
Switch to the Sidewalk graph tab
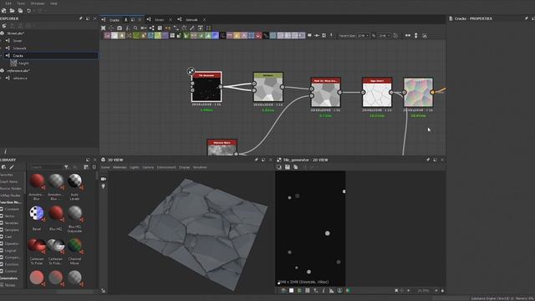(191, 20)
